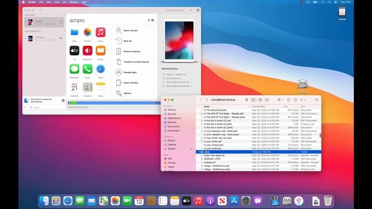Click the Finder list scrollbar
Screen dimensions: 372x209
320,135
